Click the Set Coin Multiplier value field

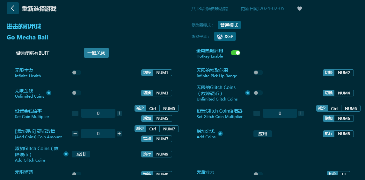coord(98,113)
